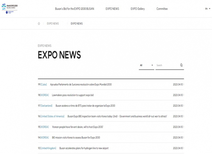Click first EXPO NEWS breadcrumb link
This screenshot has width=212, height=154.
coord(53,24)
